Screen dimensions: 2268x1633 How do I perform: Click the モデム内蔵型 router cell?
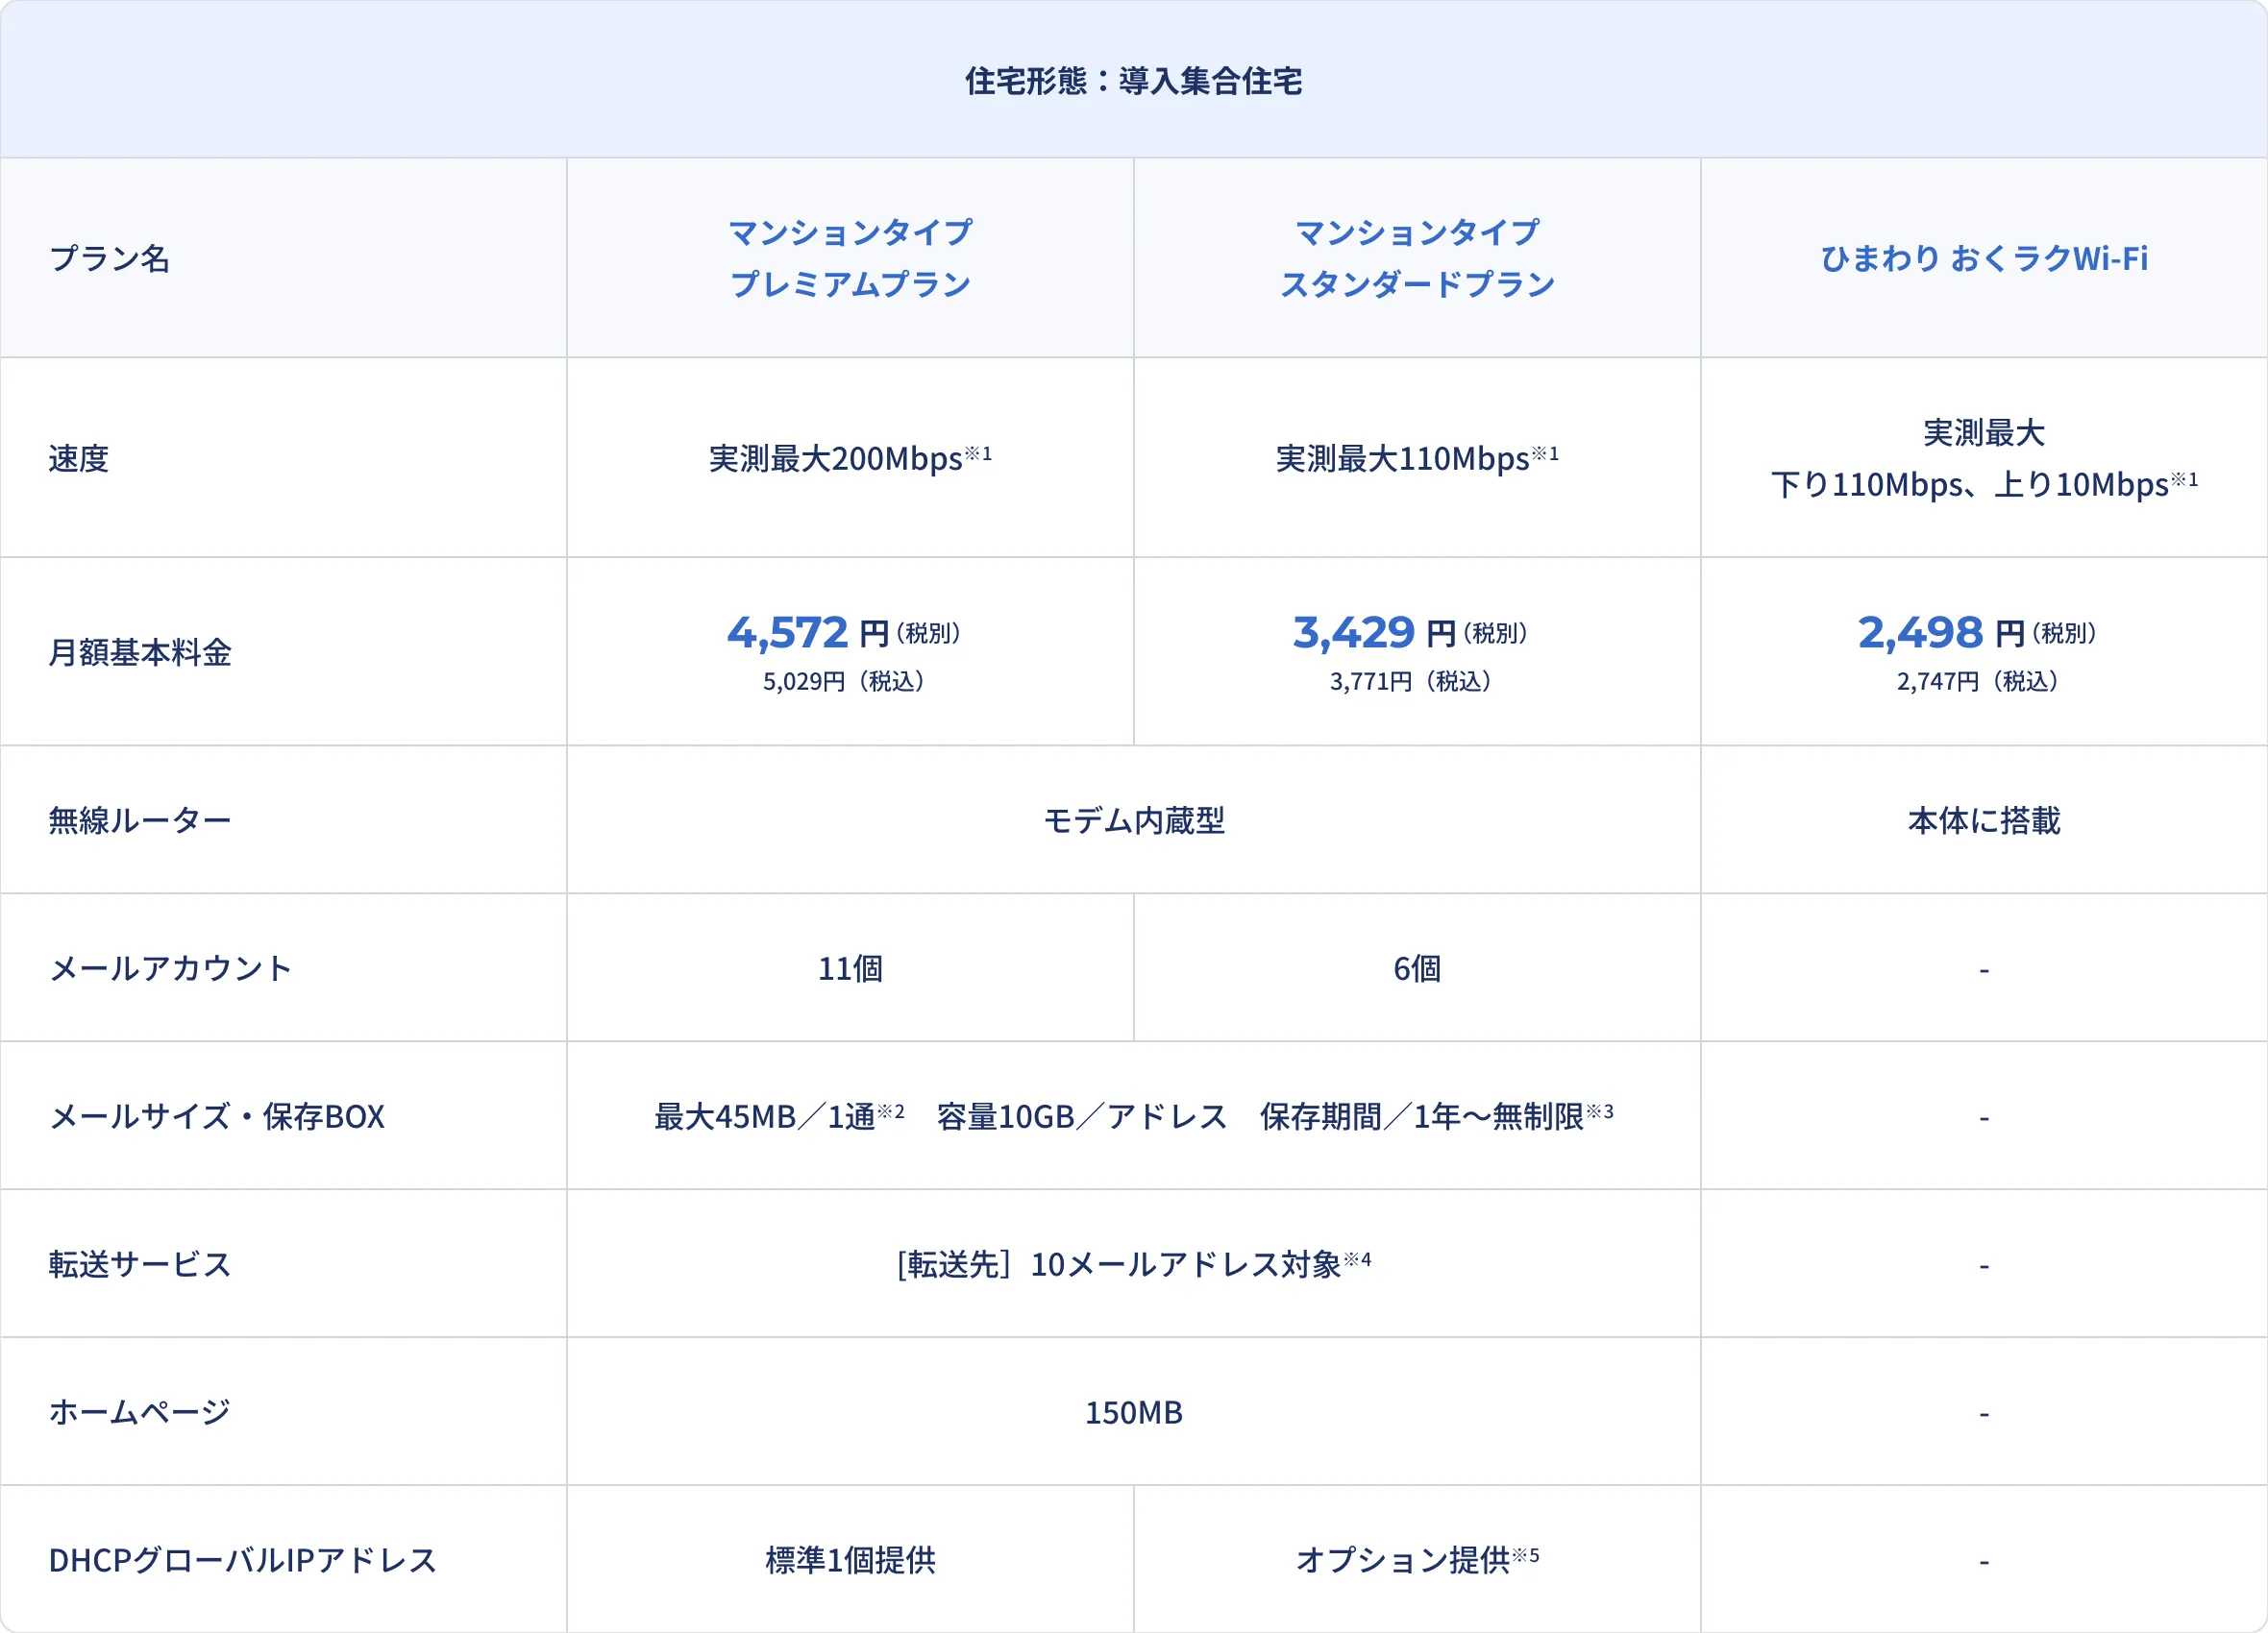pos(1133,820)
